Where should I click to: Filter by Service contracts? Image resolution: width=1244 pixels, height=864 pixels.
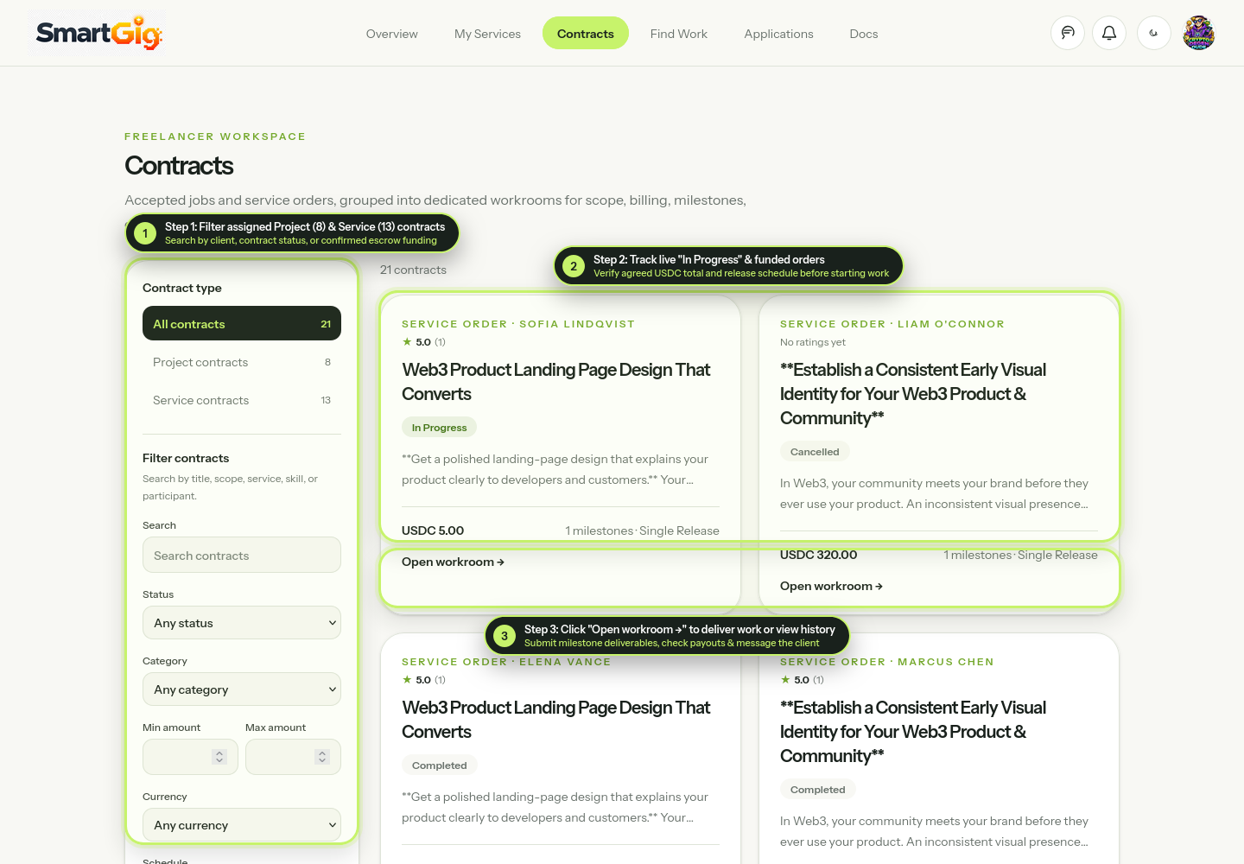coord(242,400)
